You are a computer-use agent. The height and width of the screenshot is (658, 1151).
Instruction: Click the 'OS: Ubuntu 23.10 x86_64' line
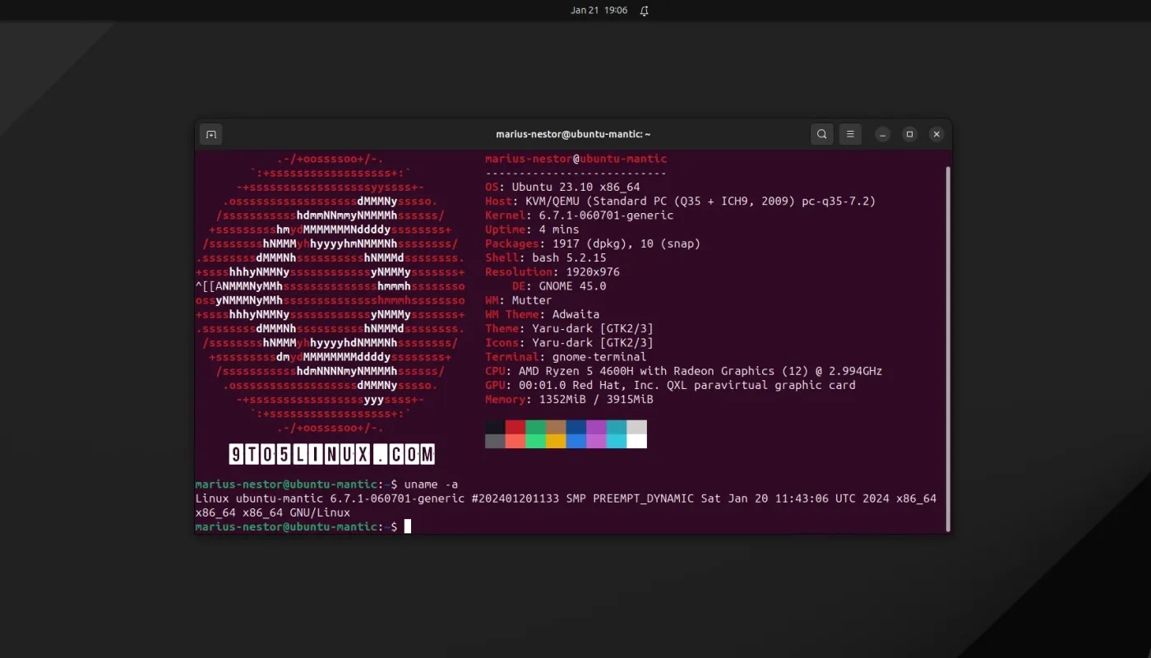point(562,188)
